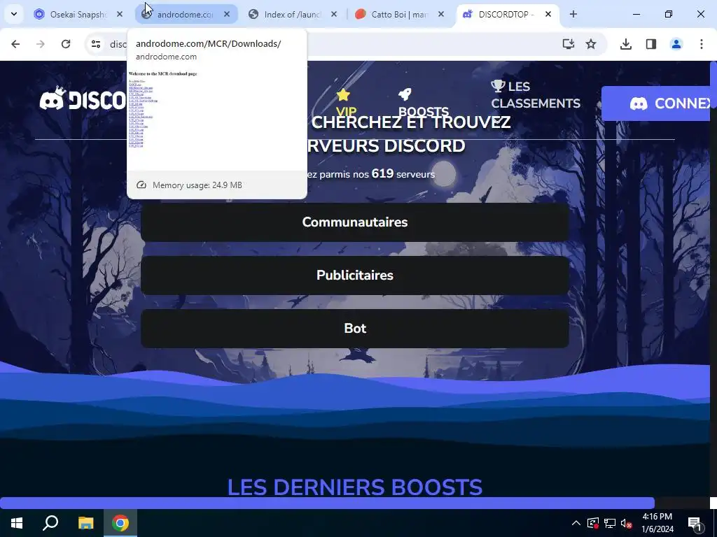Open the network tray icon
This screenshot has height=537, width=717.
click(610, 523)
